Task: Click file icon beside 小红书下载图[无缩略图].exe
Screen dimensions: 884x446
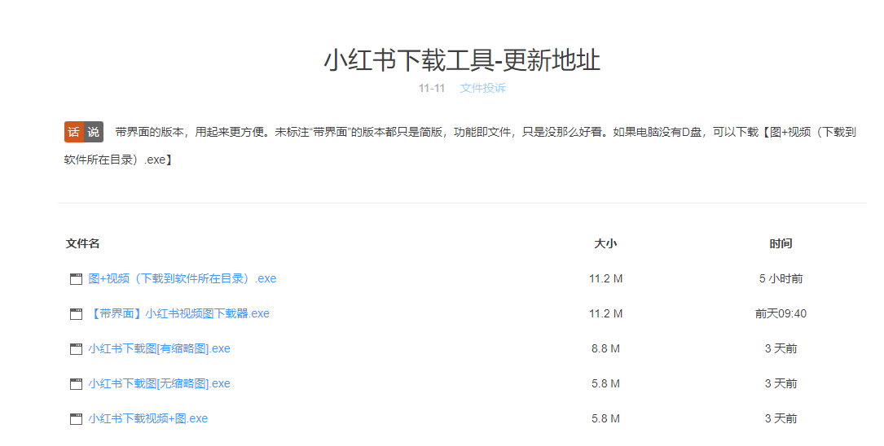Action: 76,383
